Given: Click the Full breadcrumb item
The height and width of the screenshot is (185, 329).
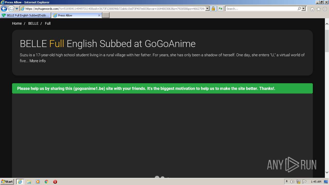Looking at the screenshot, I should point(48,23).
